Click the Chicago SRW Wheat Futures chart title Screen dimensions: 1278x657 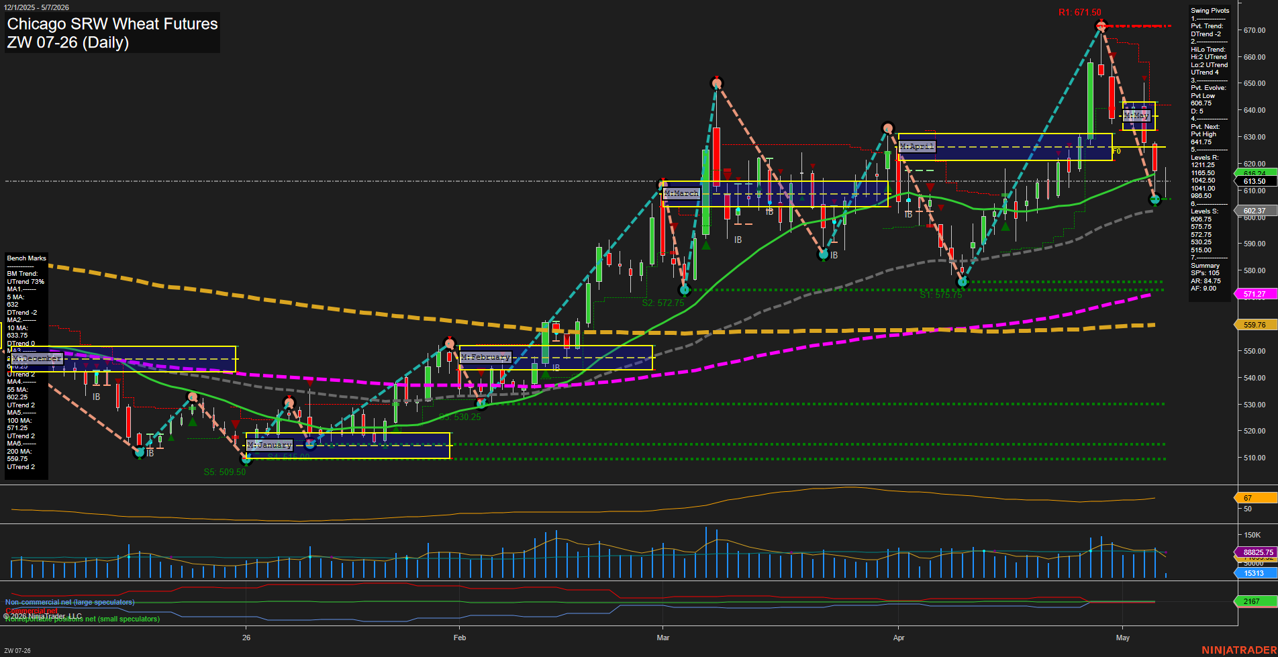coord(112,24)
